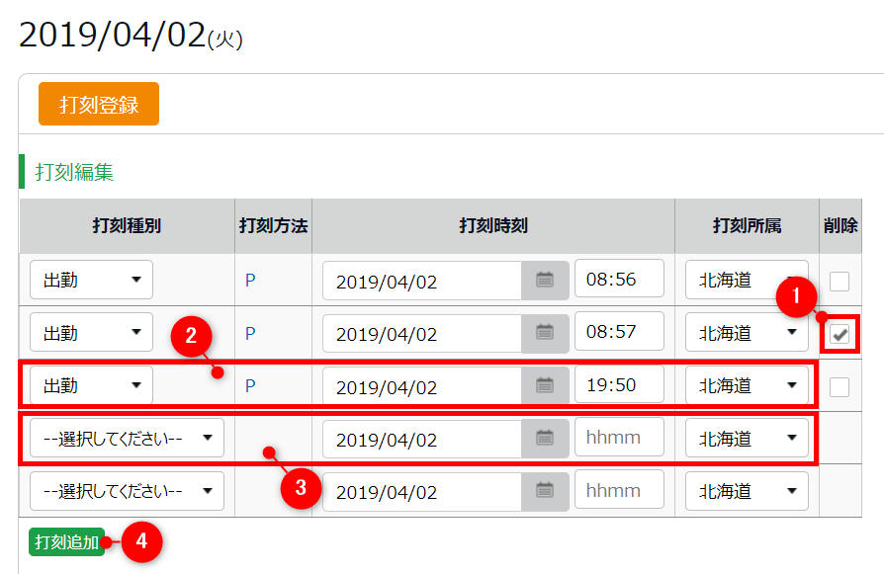884x574 pixels.
Task: Open calendar picker for 19:50 row
Action: 545,385
